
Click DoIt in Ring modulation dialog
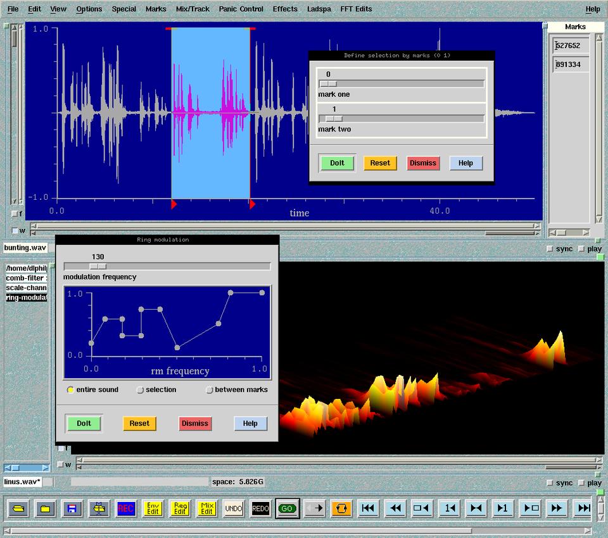tap(84, 424)
